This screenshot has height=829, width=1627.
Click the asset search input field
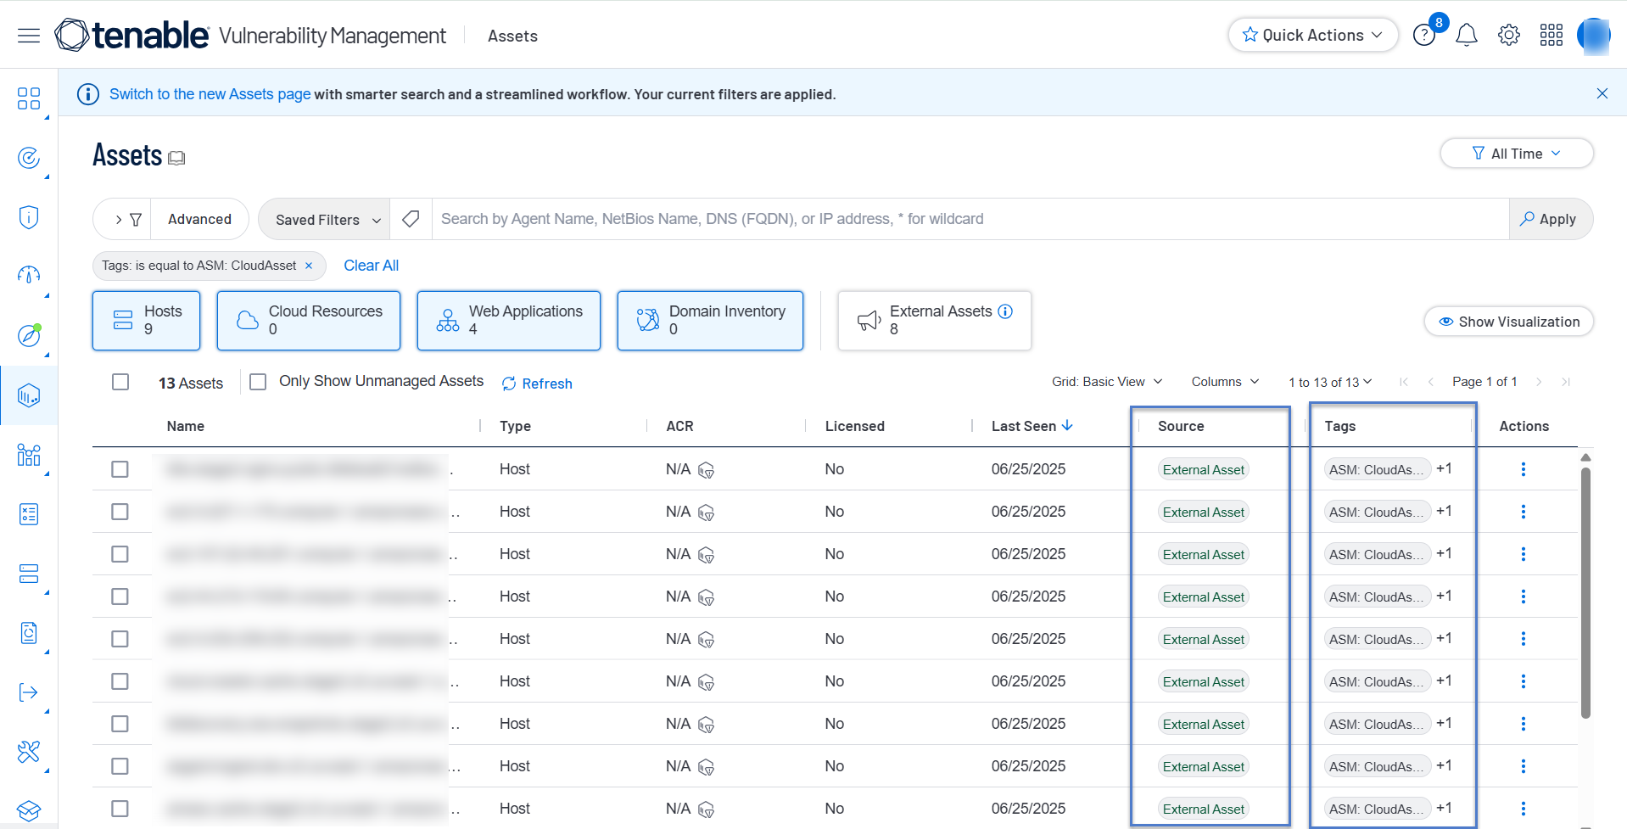pyautogui.click(x=970, y=219)
